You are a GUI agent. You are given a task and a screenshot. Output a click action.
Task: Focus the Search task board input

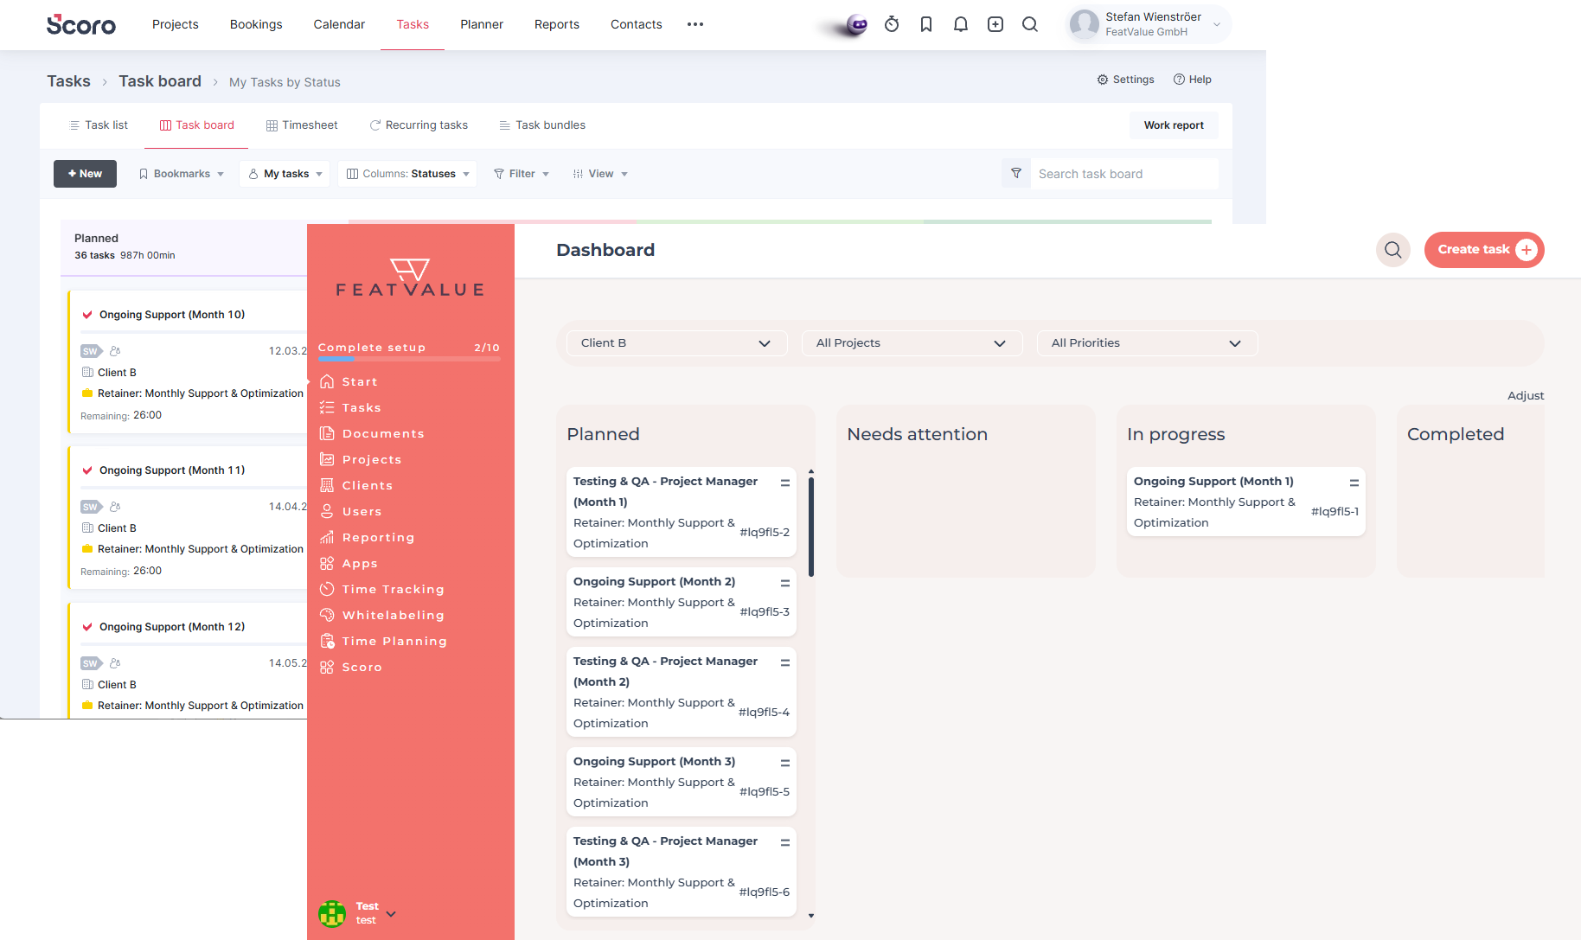[x=1124, y=174]
